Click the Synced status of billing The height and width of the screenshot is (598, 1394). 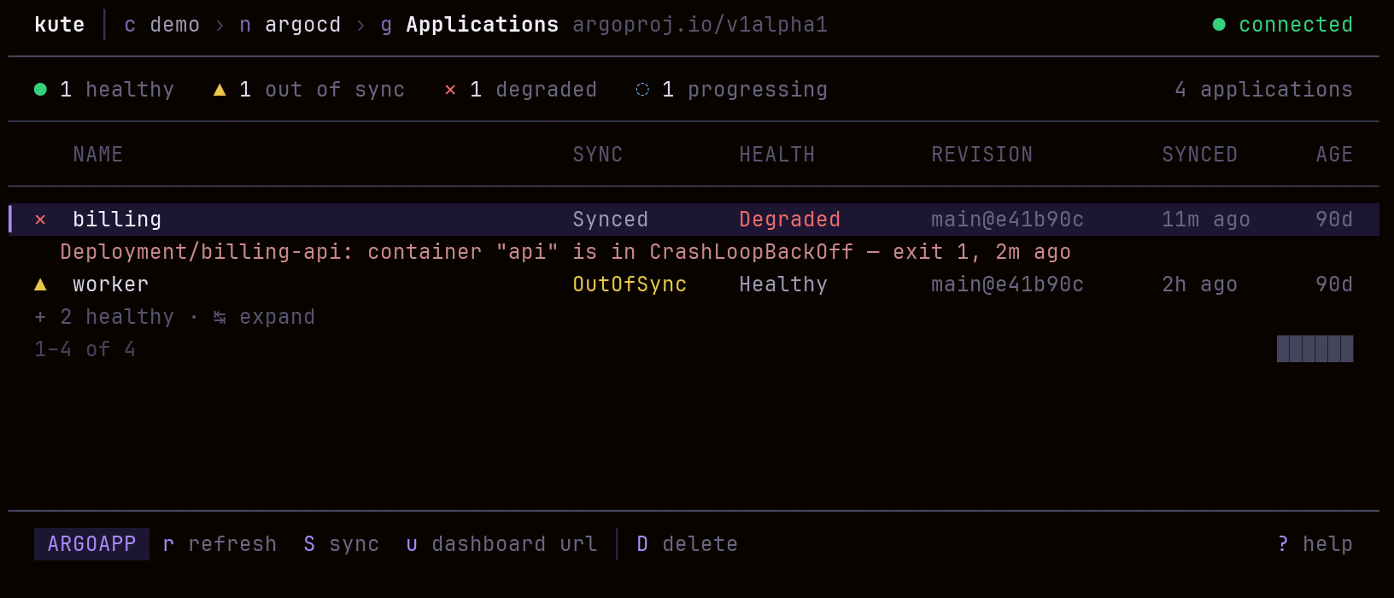click(611, 220)
